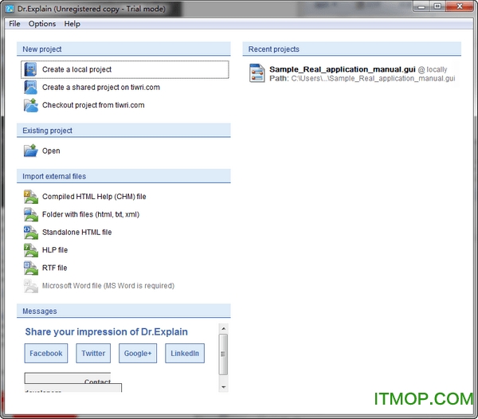The image size is (478, 419).
Task: Select the Microsoft Word file import option
Action: pos(108,285)
